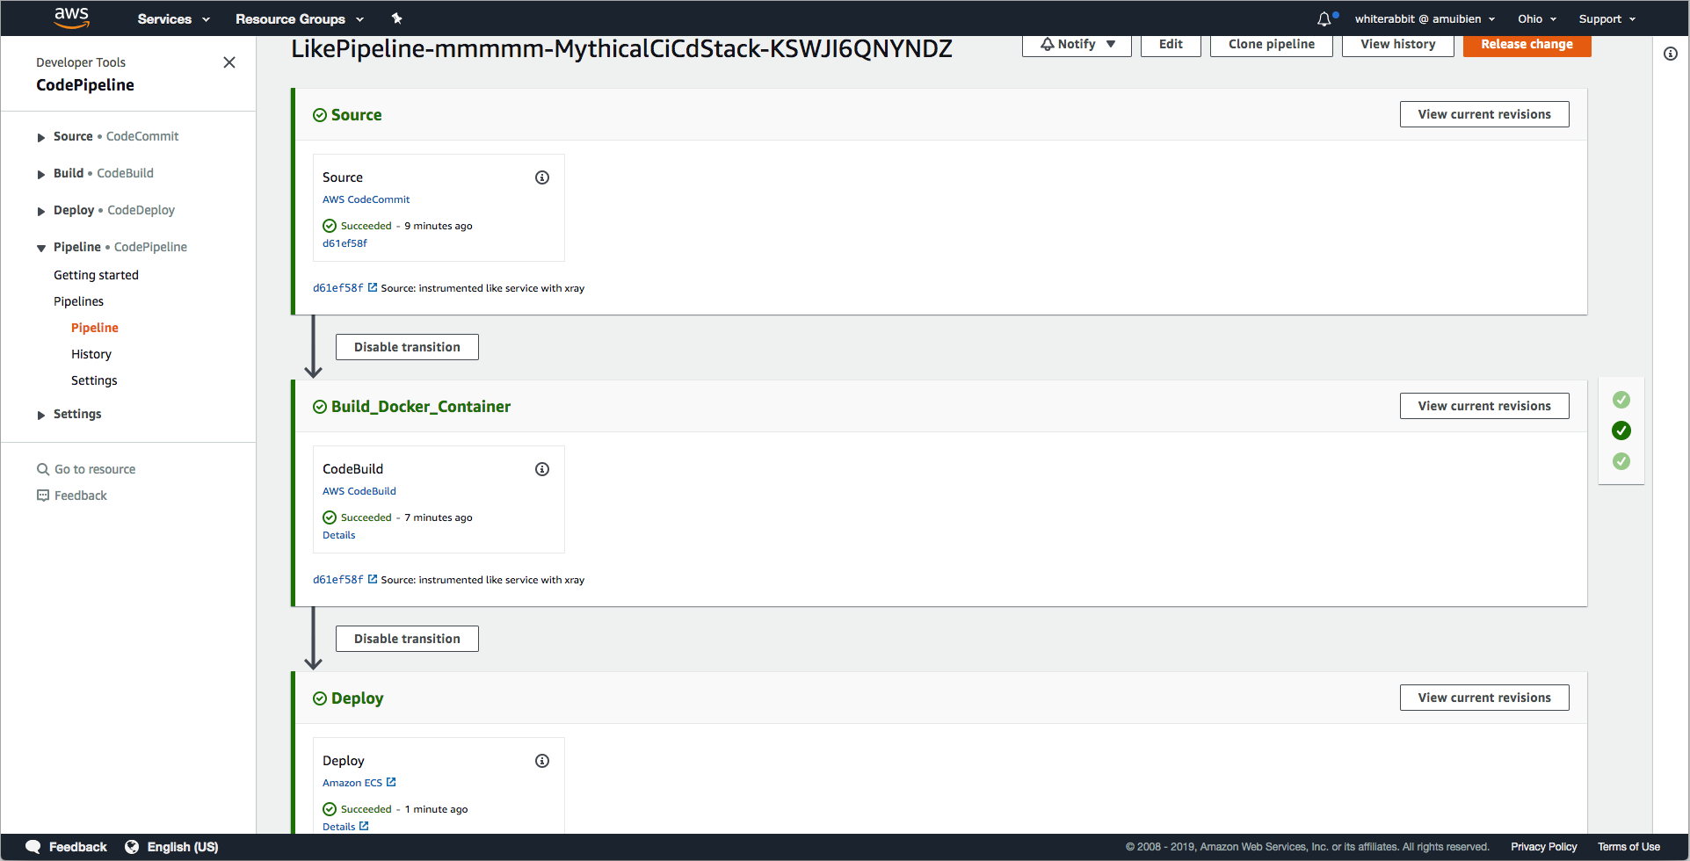Click the sidebar Feedback link

coord(80,496)
